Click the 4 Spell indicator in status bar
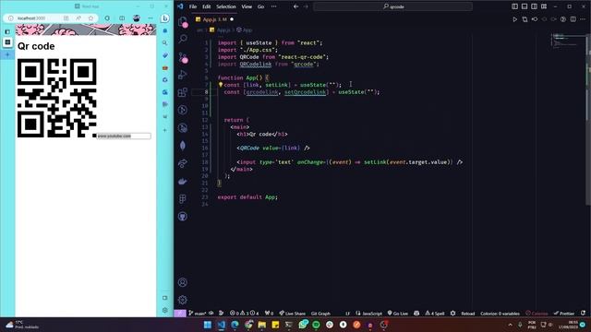 [x=435, y=314]
